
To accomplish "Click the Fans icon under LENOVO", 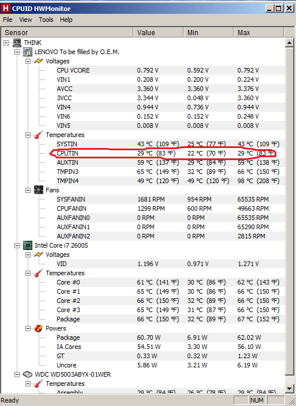I will 39,190.
